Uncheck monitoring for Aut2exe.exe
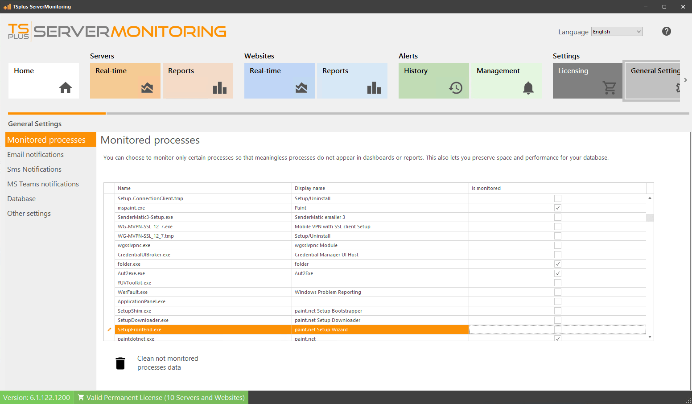Viewport: 692px width, 404px height. (x=558, y=273)
